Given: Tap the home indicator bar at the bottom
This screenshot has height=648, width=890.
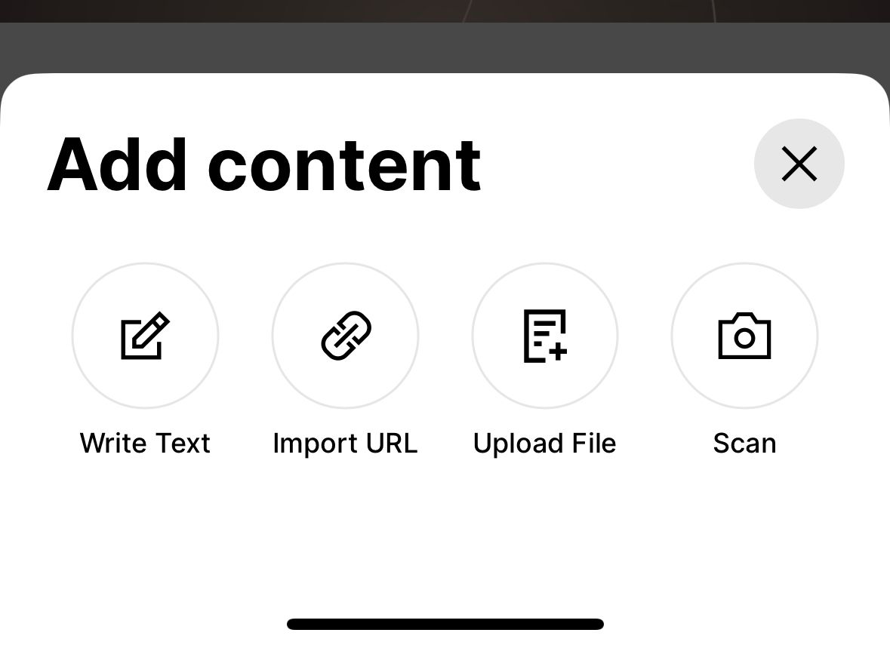Looking at the screenshot, I should (445, 624).
